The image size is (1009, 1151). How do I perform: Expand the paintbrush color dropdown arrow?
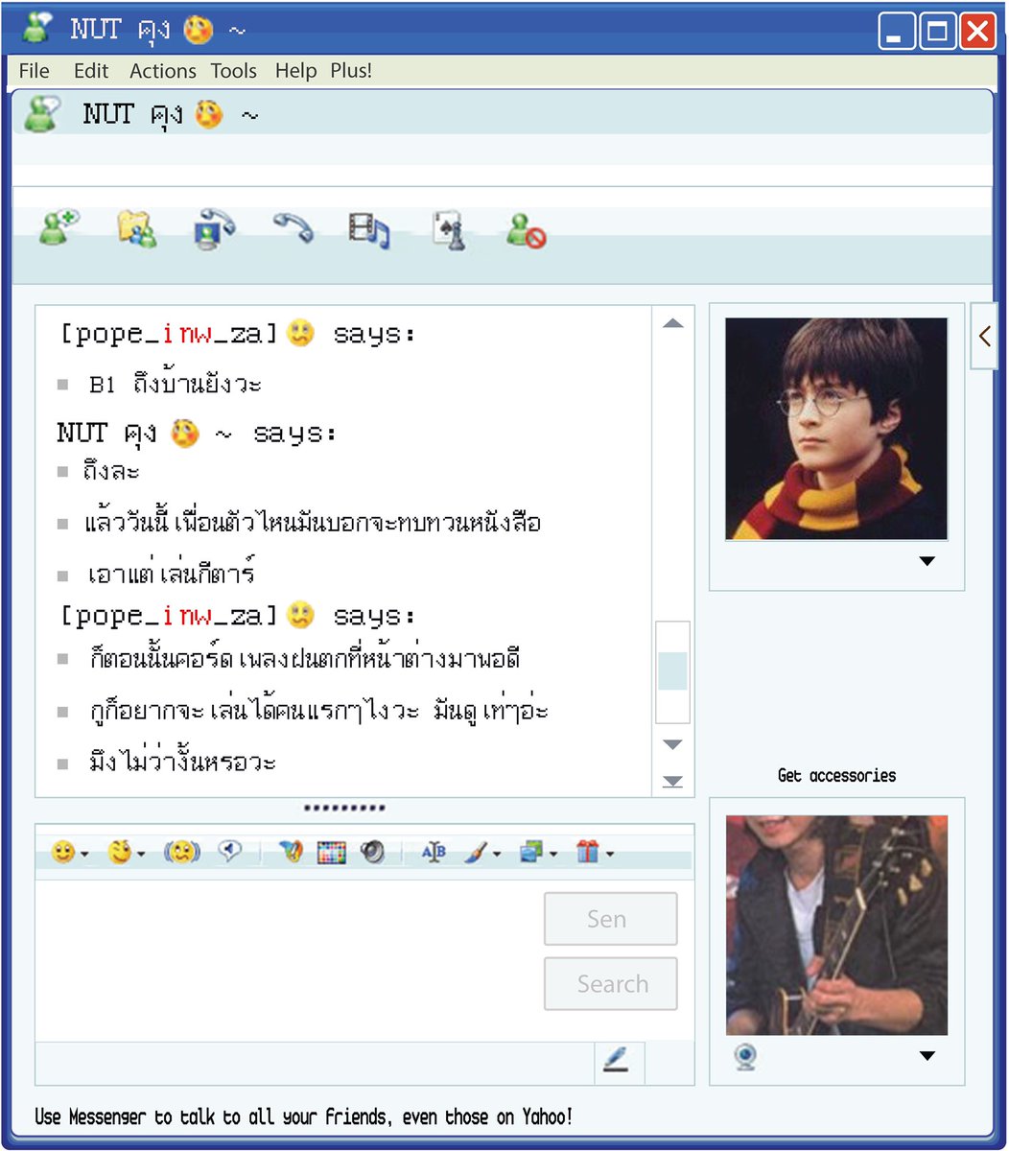pyautogui.click(x=496, y=854)
